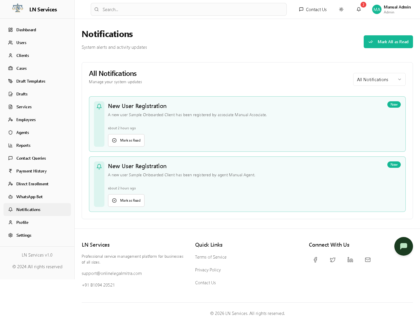Open Payment History from the sidebar
This screenshot has width=420, height=333.
pyautogui.click(x=37, y=171)
